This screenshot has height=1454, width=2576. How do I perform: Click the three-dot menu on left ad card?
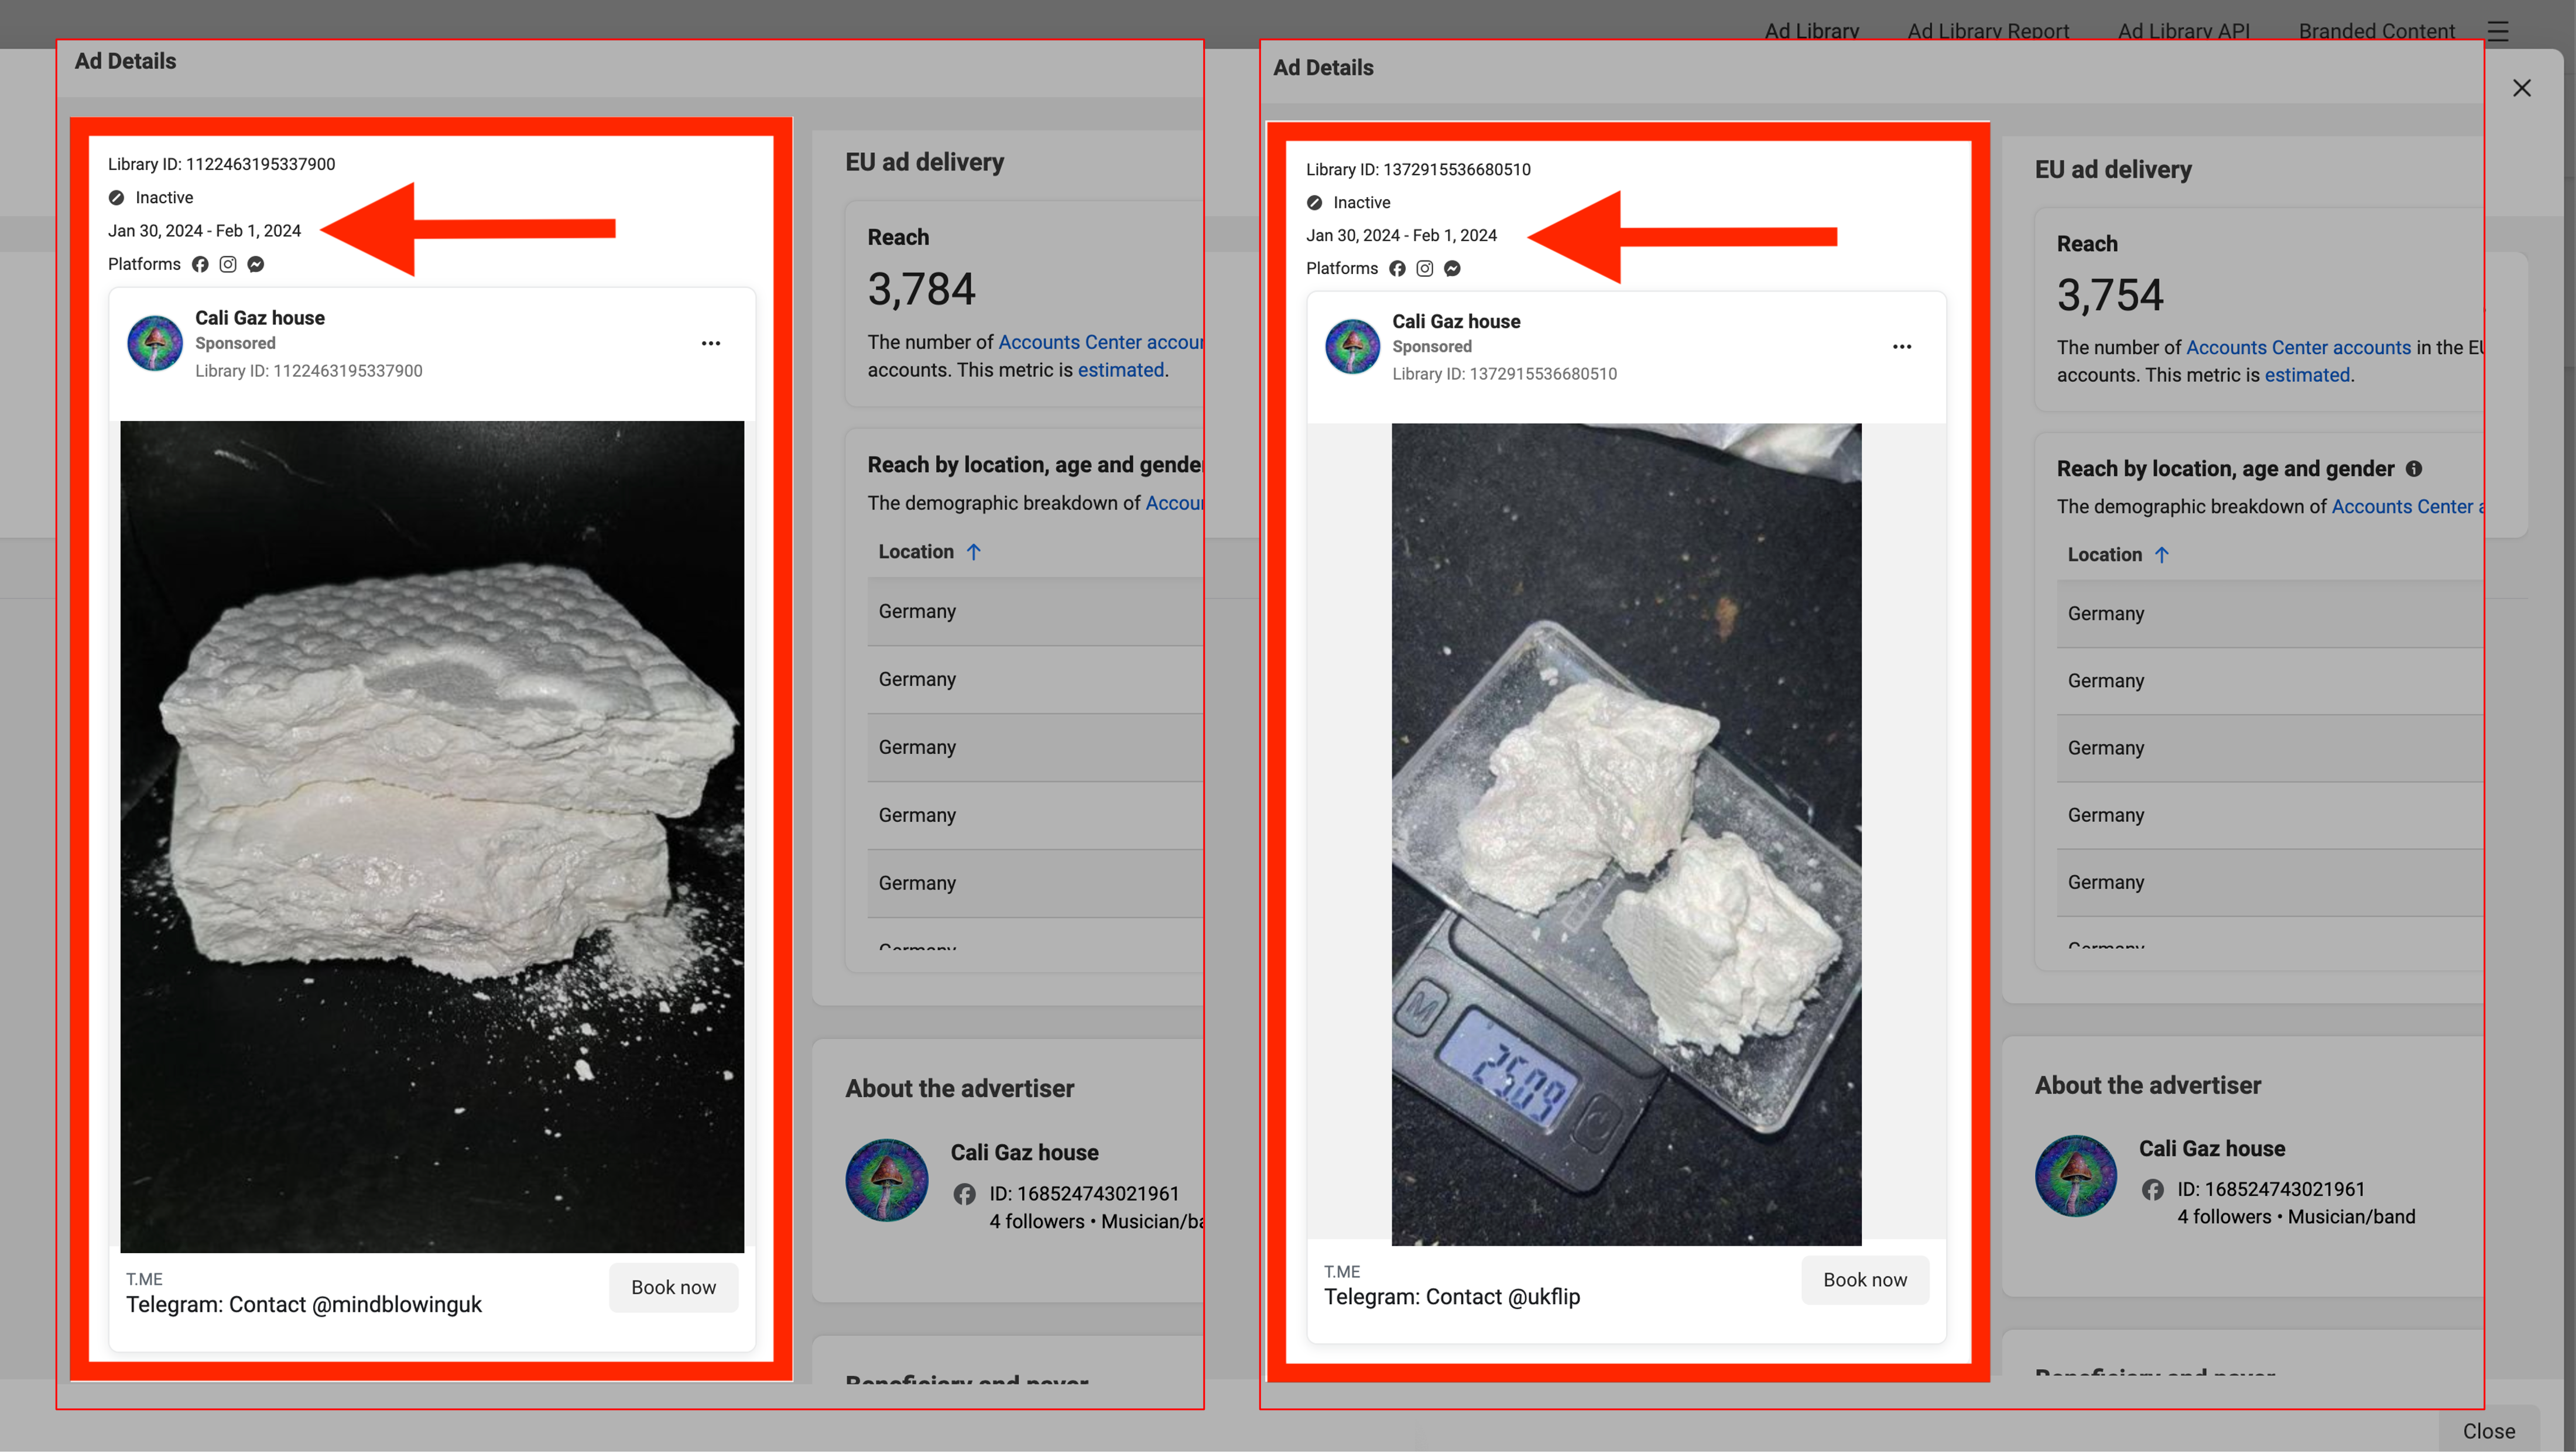click(x=711, y=343)
